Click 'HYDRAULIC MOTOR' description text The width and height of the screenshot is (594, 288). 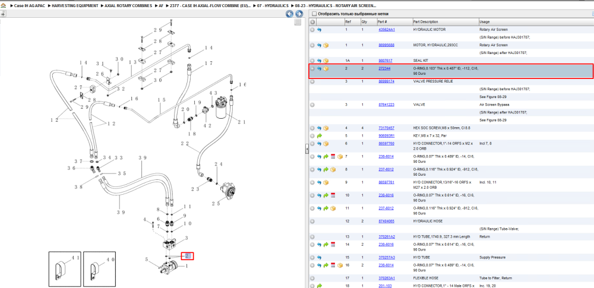click(x=429, y=30)
